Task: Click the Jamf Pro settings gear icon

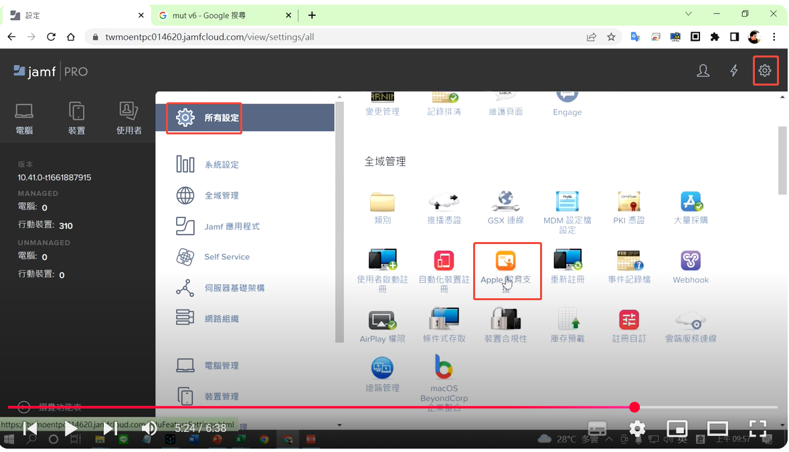Action: [x=765, y=71]
